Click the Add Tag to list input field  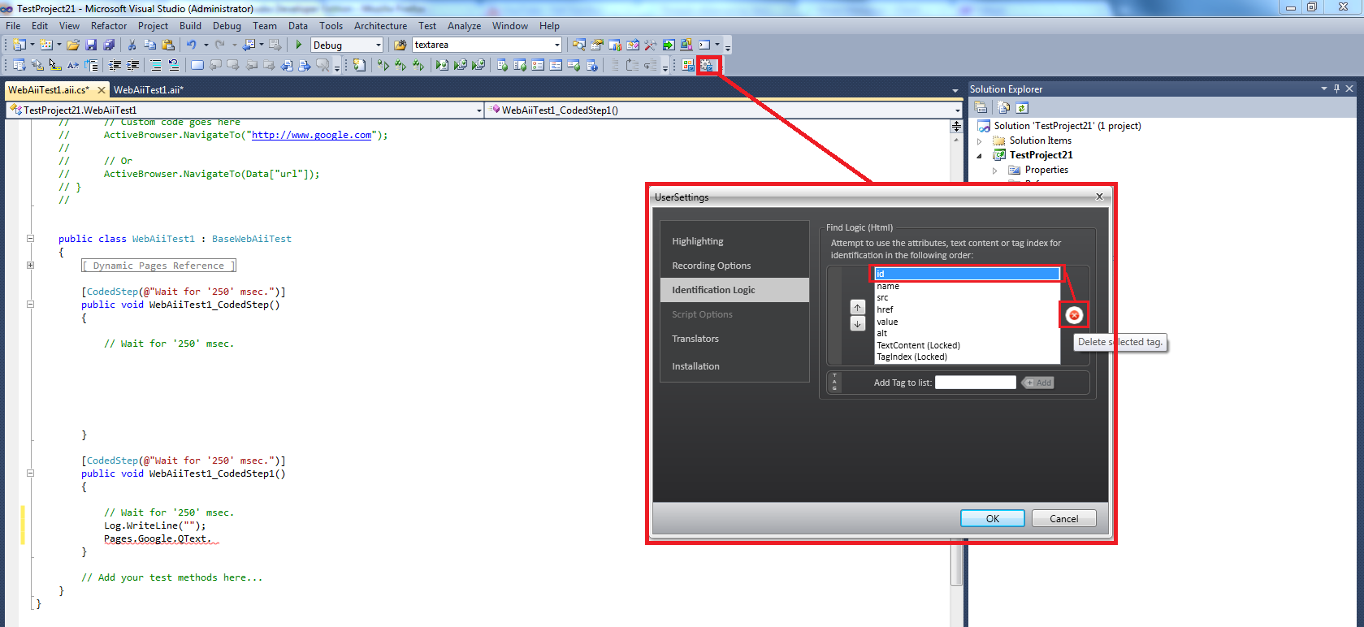pos(976,383)
